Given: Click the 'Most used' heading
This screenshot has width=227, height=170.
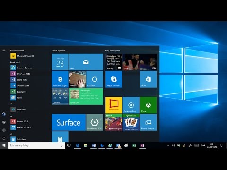Looking at the screenshot, I should pyautogui.click(x=15, y=62).
